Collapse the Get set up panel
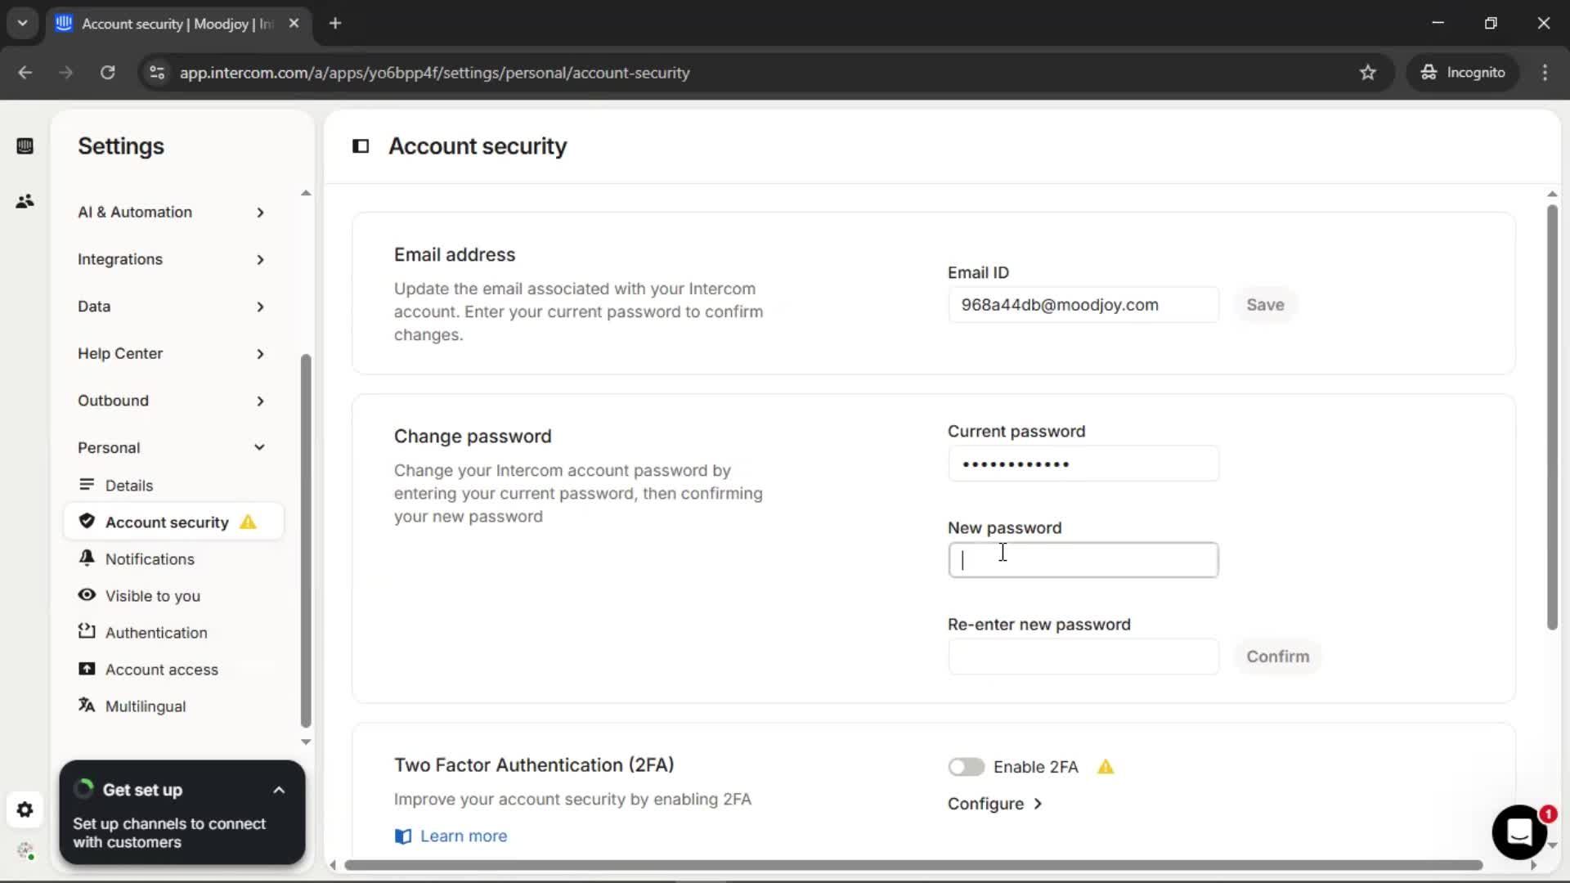Viewport: 1570px width, 883px height. pos(279,790)
